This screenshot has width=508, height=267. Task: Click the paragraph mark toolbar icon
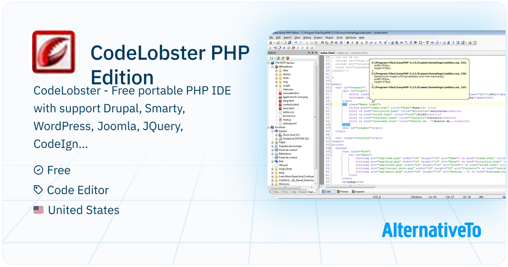coord(380,42)
